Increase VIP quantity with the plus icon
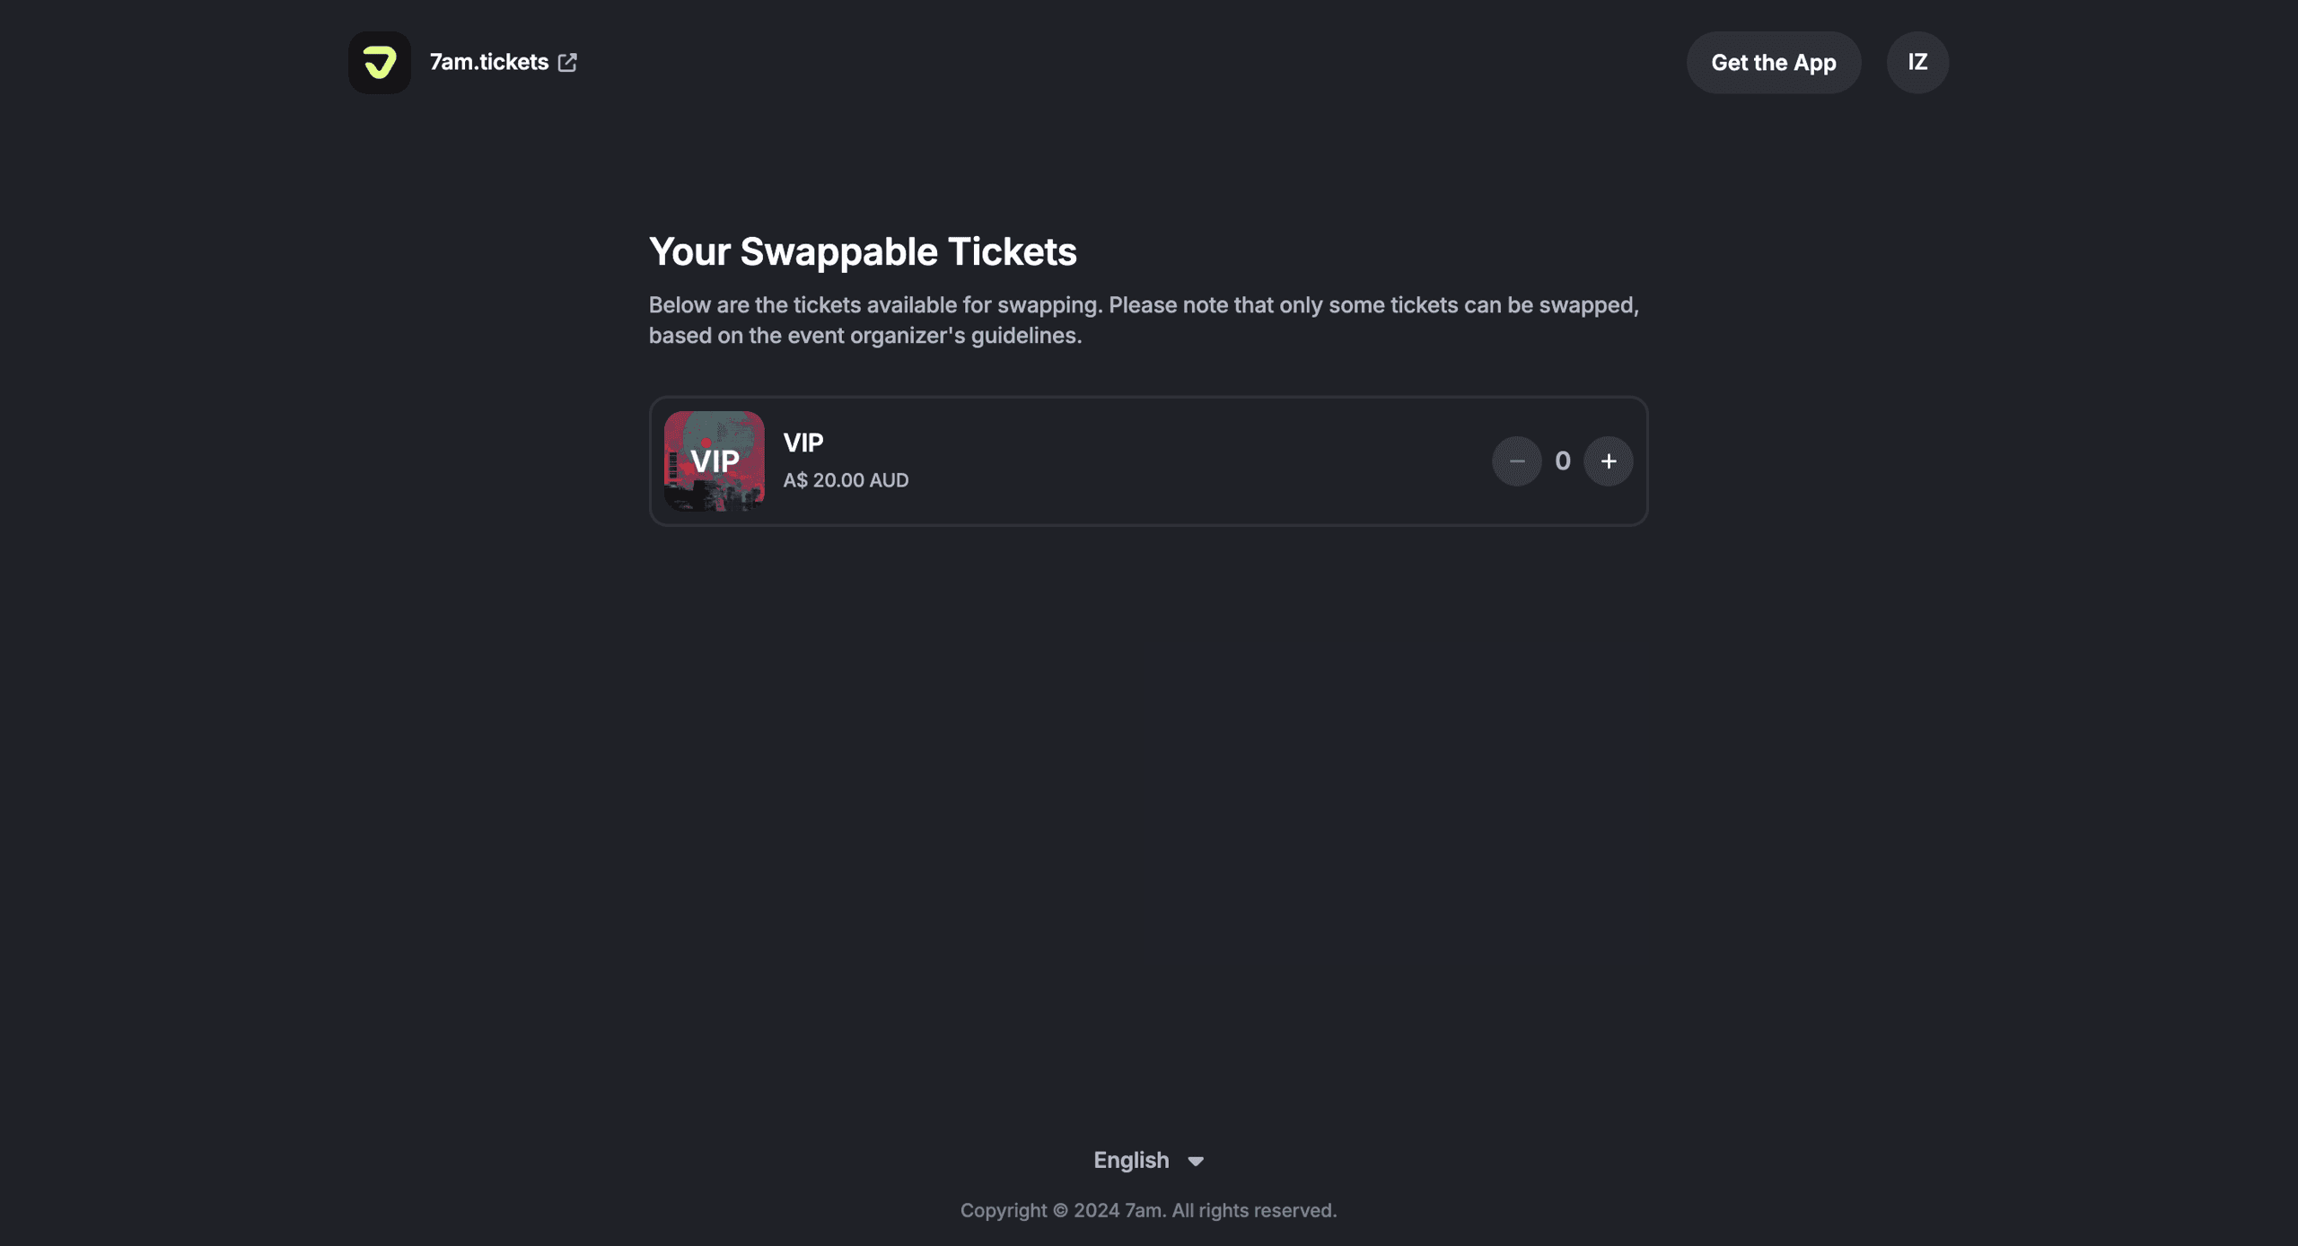Screen dimensions: 2298x1246 [x=1608, y=461]
